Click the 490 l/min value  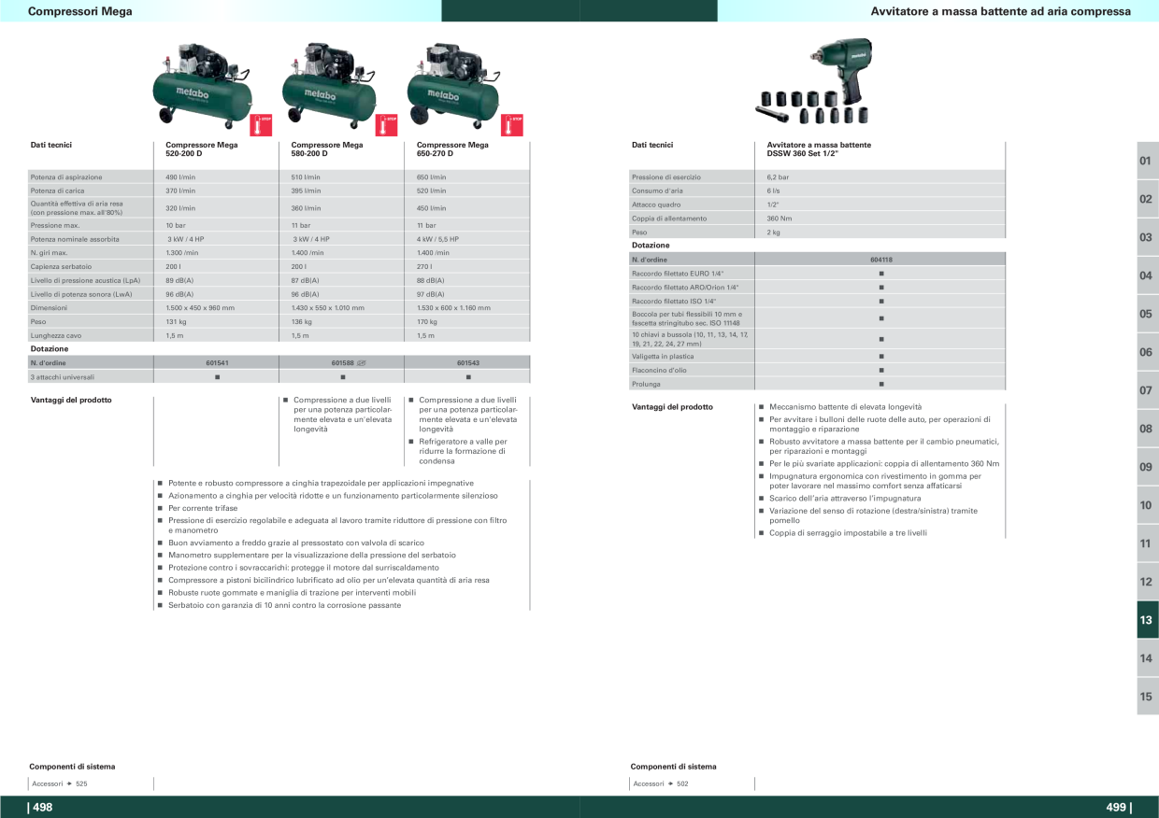coord(180,176)
